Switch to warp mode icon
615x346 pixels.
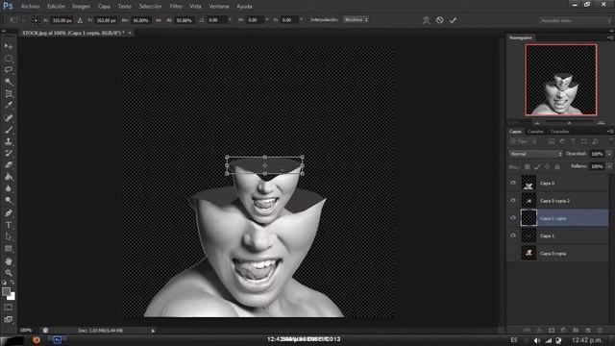[426, 20]
